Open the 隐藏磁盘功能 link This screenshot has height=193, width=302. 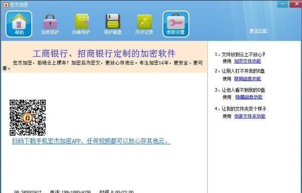tap(249, 97)
